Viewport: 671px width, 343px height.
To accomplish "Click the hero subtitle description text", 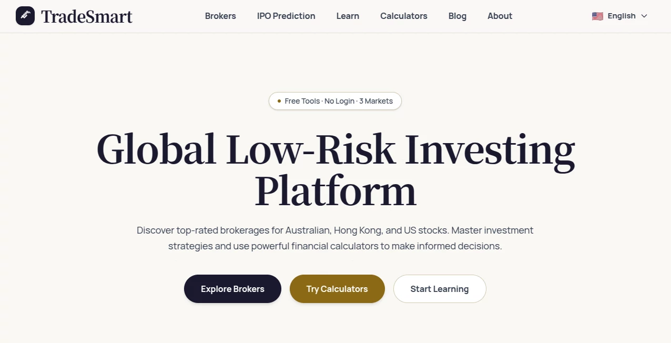I will point(335,238).
